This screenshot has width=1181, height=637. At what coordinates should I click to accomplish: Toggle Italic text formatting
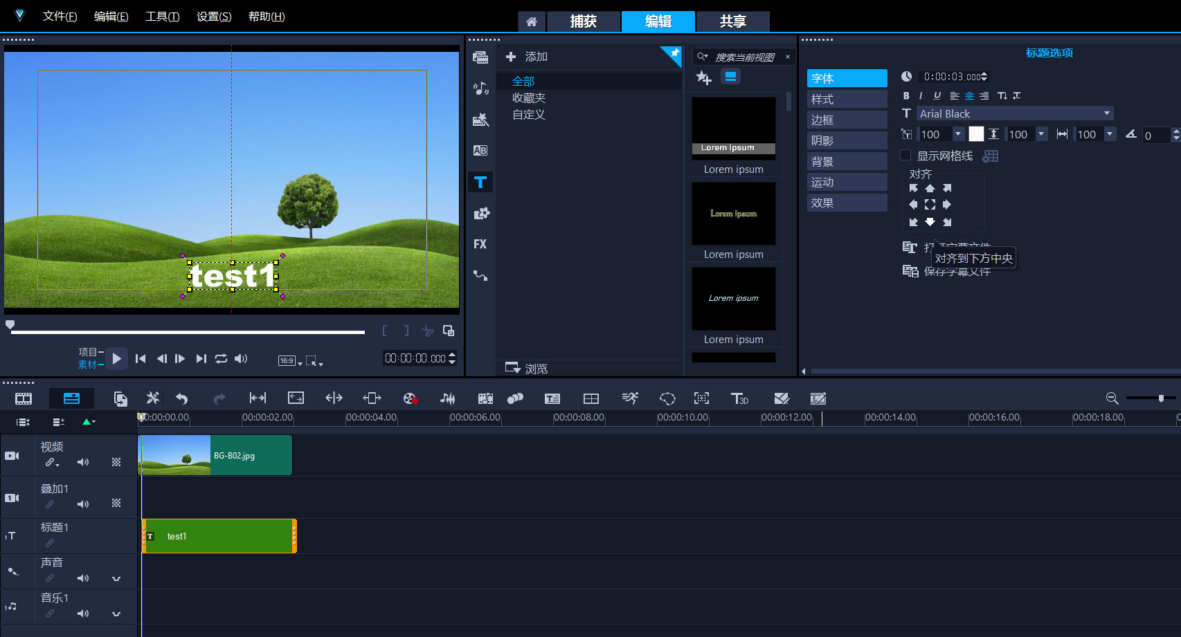click(921, 95)
